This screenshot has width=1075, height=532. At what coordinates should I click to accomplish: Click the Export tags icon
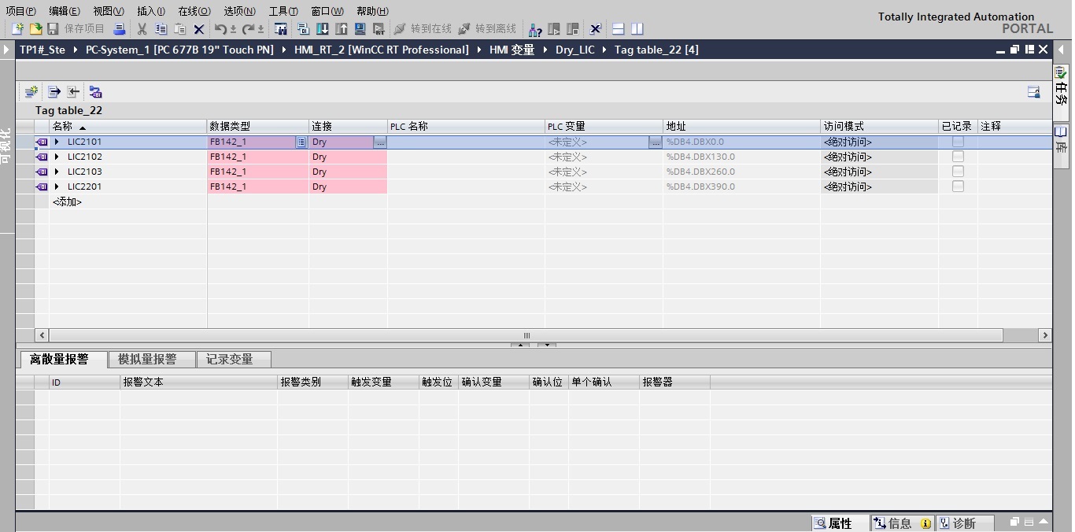click(54, 92)
